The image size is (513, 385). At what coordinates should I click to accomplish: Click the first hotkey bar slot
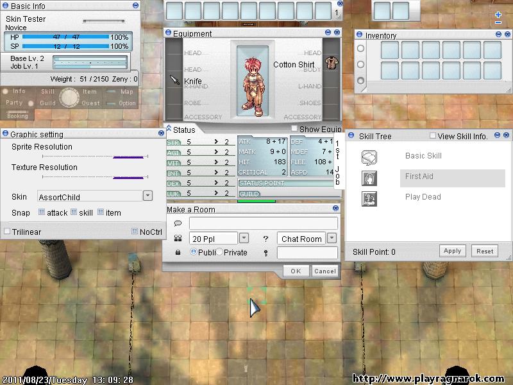coord(174,10)
